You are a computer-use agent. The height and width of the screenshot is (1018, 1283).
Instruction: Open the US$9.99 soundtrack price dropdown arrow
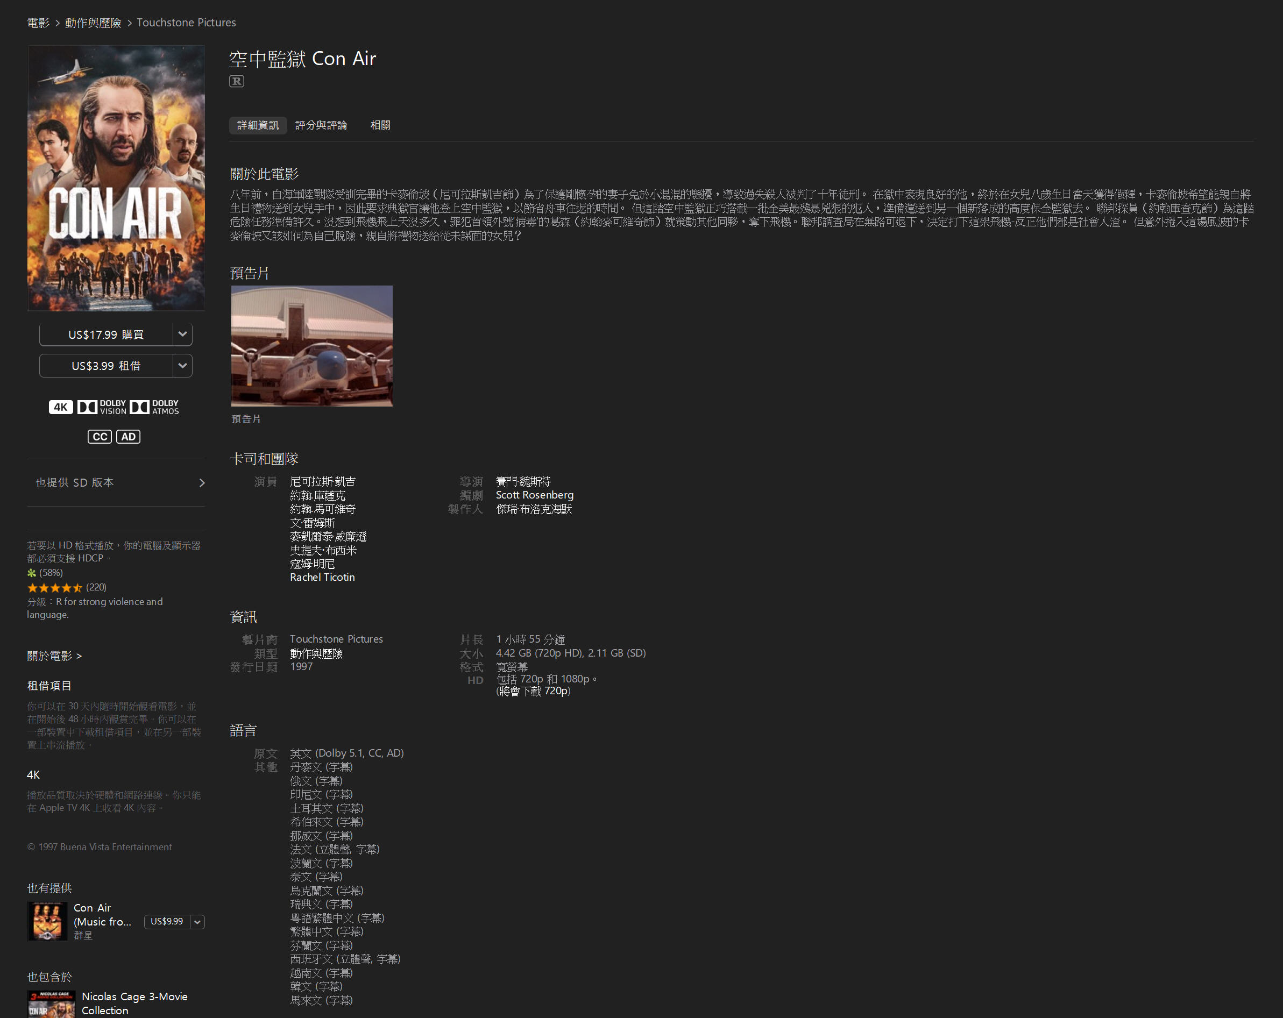(x=197, y=922)
